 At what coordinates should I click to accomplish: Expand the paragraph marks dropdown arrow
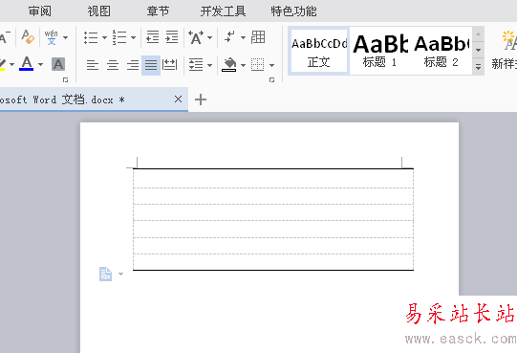(x=243, y=37)
